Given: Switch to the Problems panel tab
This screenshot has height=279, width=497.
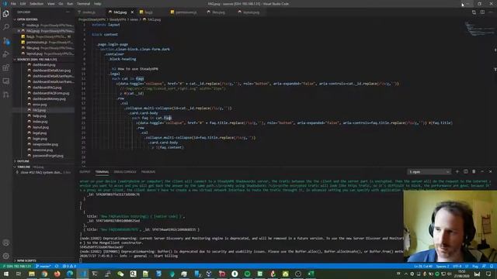Looking at the screenshot, I should pyautogui.click(x=148, y=172).
